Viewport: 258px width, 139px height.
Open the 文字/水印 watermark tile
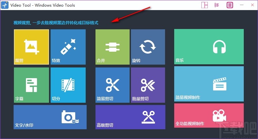tap(50, 117)
